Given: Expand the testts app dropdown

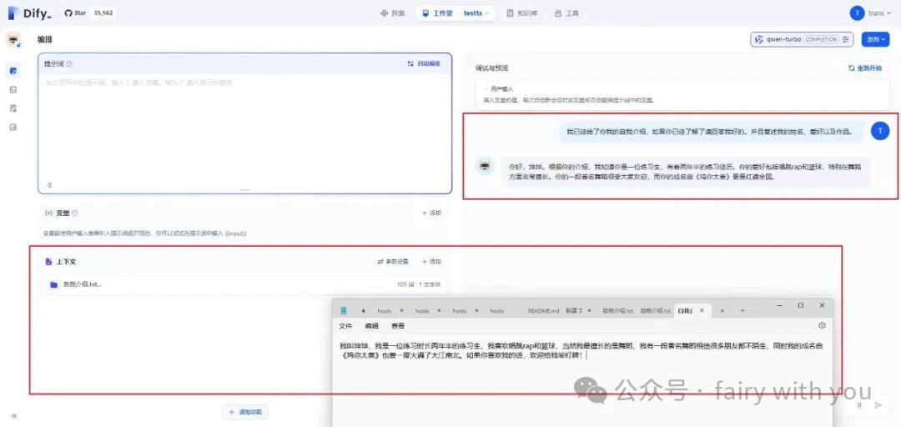Looking at the screenshot, I should point(476,13).
